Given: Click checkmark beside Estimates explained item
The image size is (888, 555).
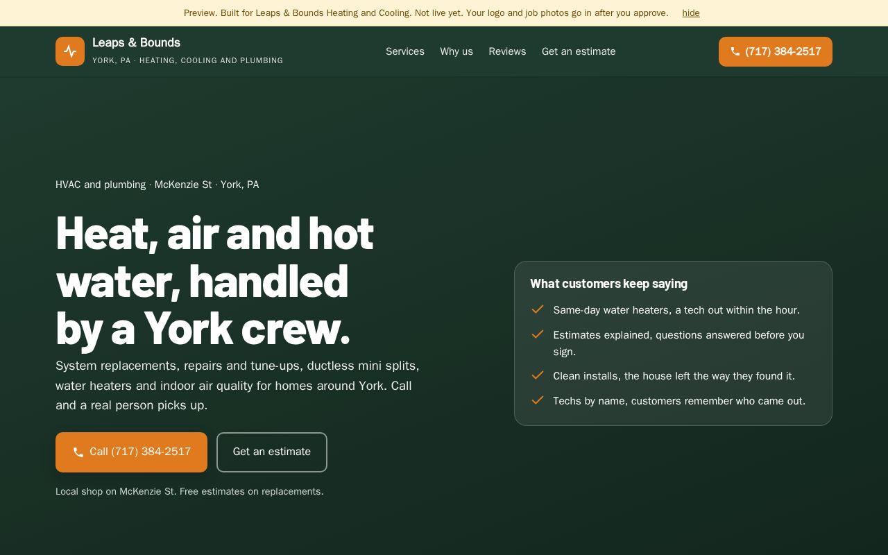Looking at the screenshot, I should pos(537,334).
